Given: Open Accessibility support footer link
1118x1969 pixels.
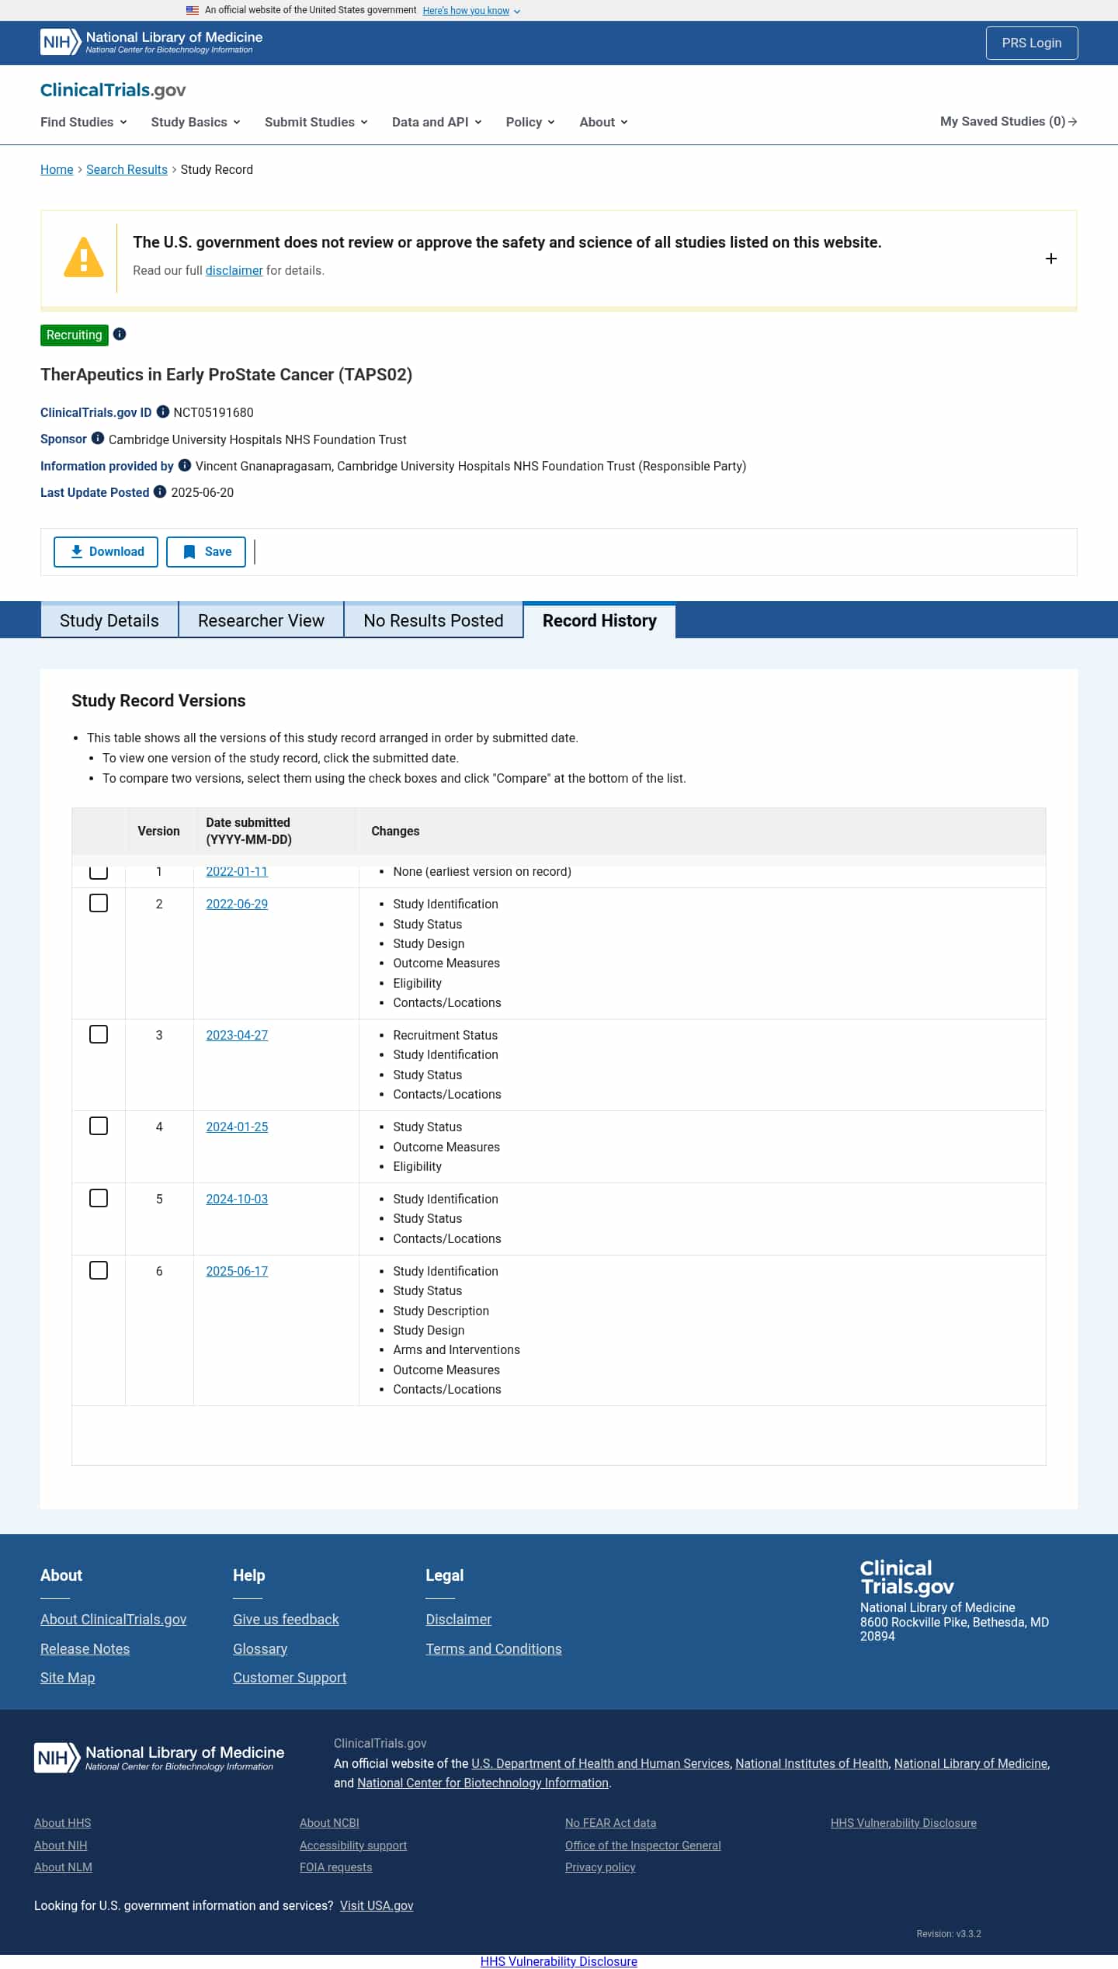Looking at the screenshot, I should 353,1846.
